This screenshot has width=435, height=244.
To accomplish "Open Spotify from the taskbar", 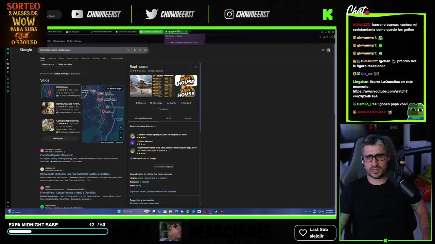I will click(188, 211).
